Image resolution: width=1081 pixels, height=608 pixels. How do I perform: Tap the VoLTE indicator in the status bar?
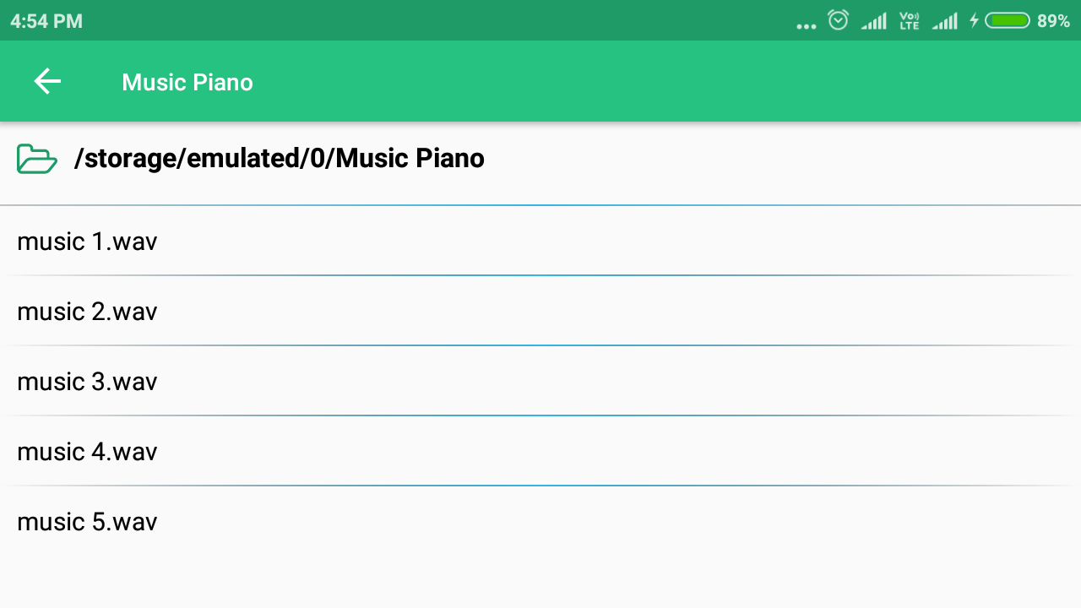pos(909,21)
